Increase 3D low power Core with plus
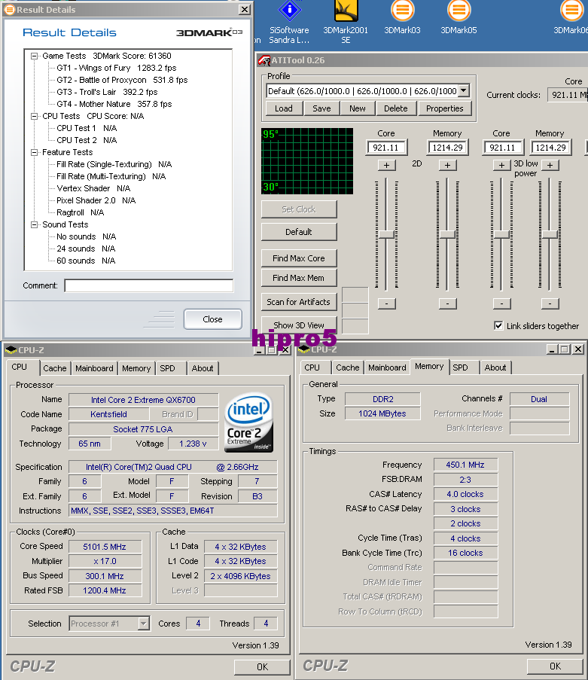 tap(501, 165)
